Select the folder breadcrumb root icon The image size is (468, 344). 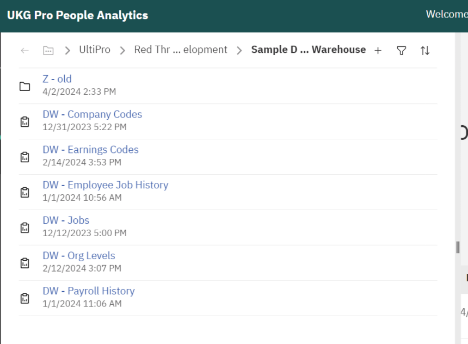click(48, 50)
